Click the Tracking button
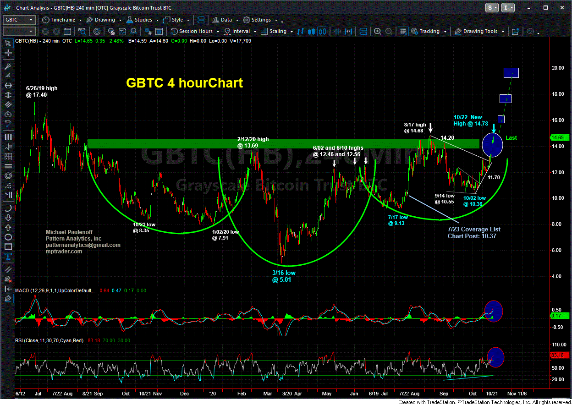572x405 pixels. 424,31
